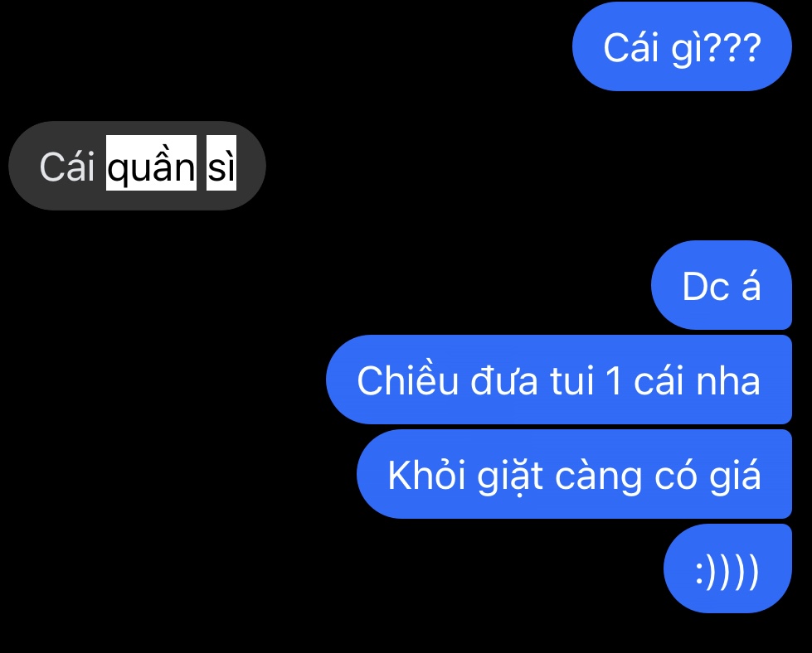Tap the gray 'Cái quần sì' message bubble
Screen dimensions: 812x653
[137, 166]
